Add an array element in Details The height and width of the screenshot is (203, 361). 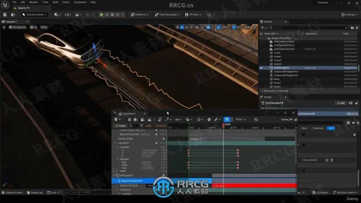(327, 160)
